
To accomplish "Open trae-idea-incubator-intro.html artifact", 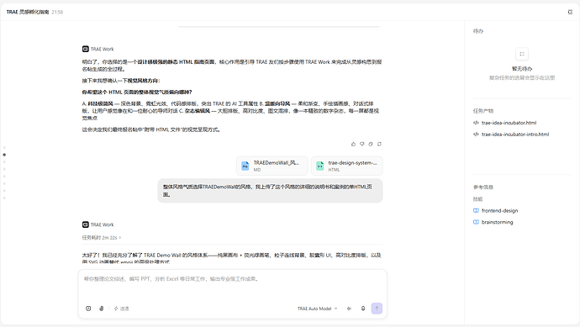I will coord(515,134).
